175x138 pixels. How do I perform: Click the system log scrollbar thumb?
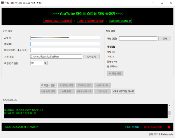169,113
